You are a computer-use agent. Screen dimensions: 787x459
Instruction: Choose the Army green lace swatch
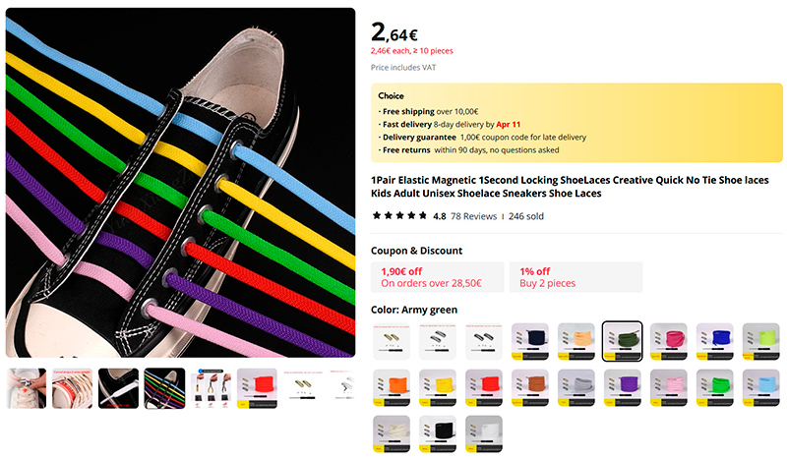622,341
